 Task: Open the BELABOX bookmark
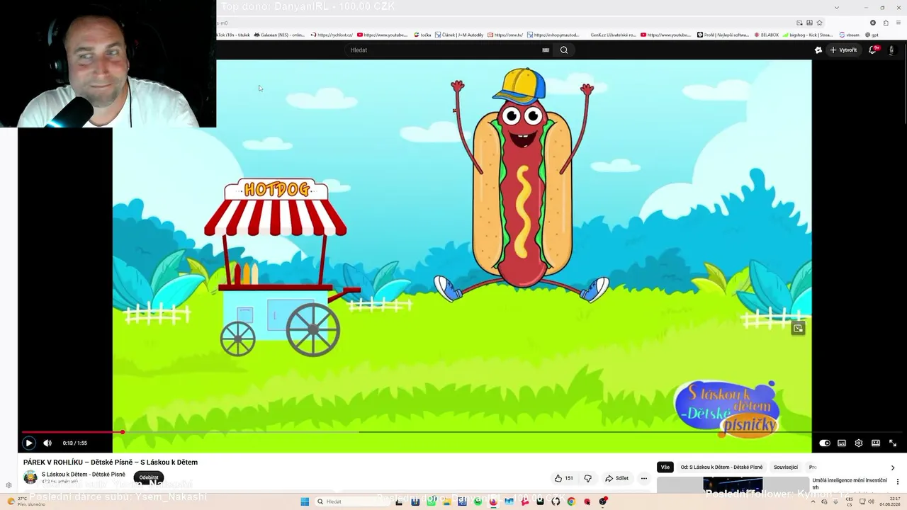766,35
